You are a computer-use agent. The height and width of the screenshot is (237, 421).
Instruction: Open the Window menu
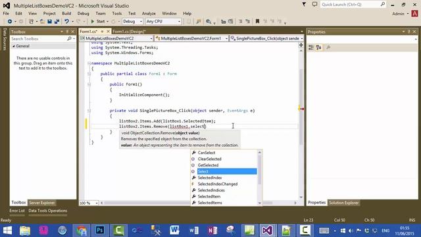click(169, 13)
